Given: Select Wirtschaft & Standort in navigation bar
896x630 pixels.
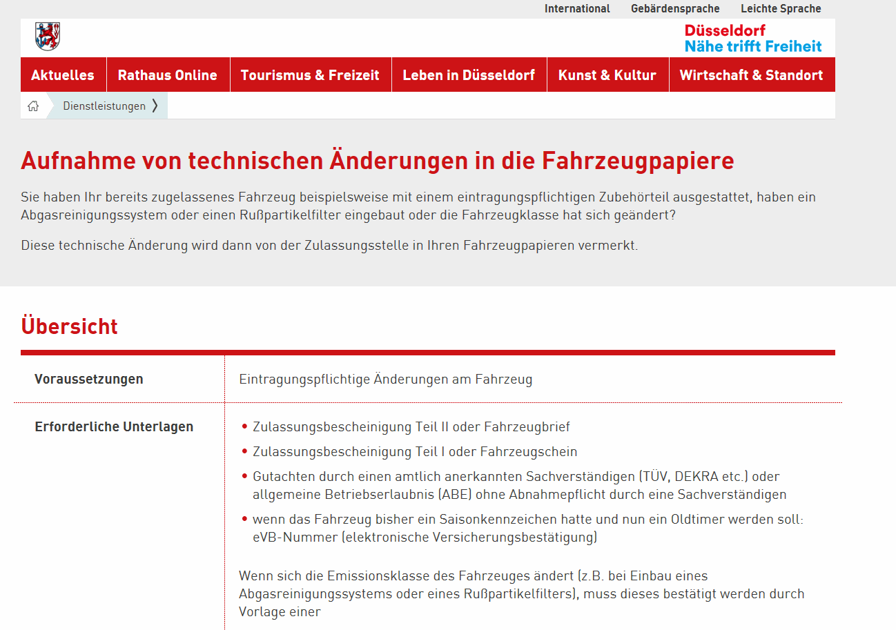Looking at the screenshot, I should tap(751, 75).
